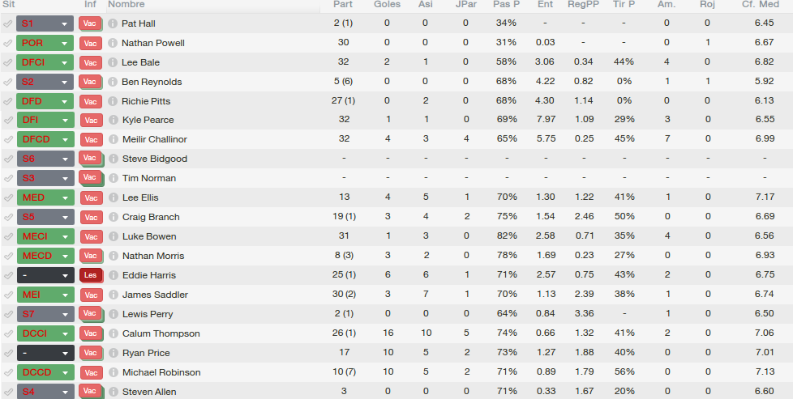Open the James Saddler player link
The image size is (793, 399).
tap(155, 295)
